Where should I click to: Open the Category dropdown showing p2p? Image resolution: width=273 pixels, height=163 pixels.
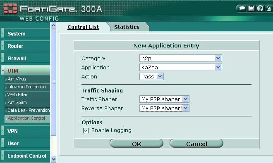(x=180, y=58)
